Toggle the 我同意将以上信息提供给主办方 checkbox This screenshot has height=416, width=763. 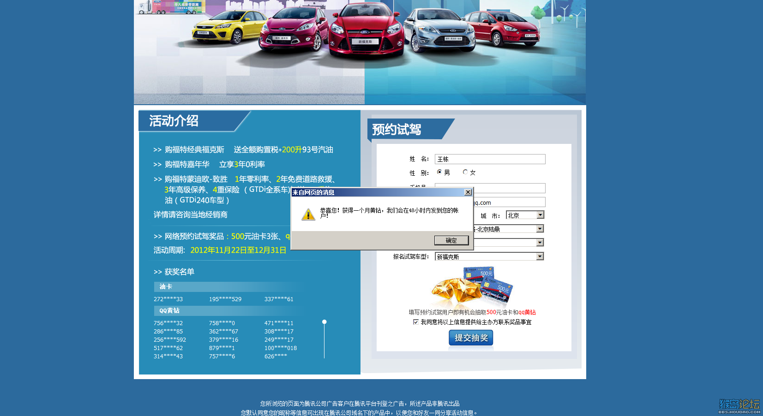[x=416, y=322]
